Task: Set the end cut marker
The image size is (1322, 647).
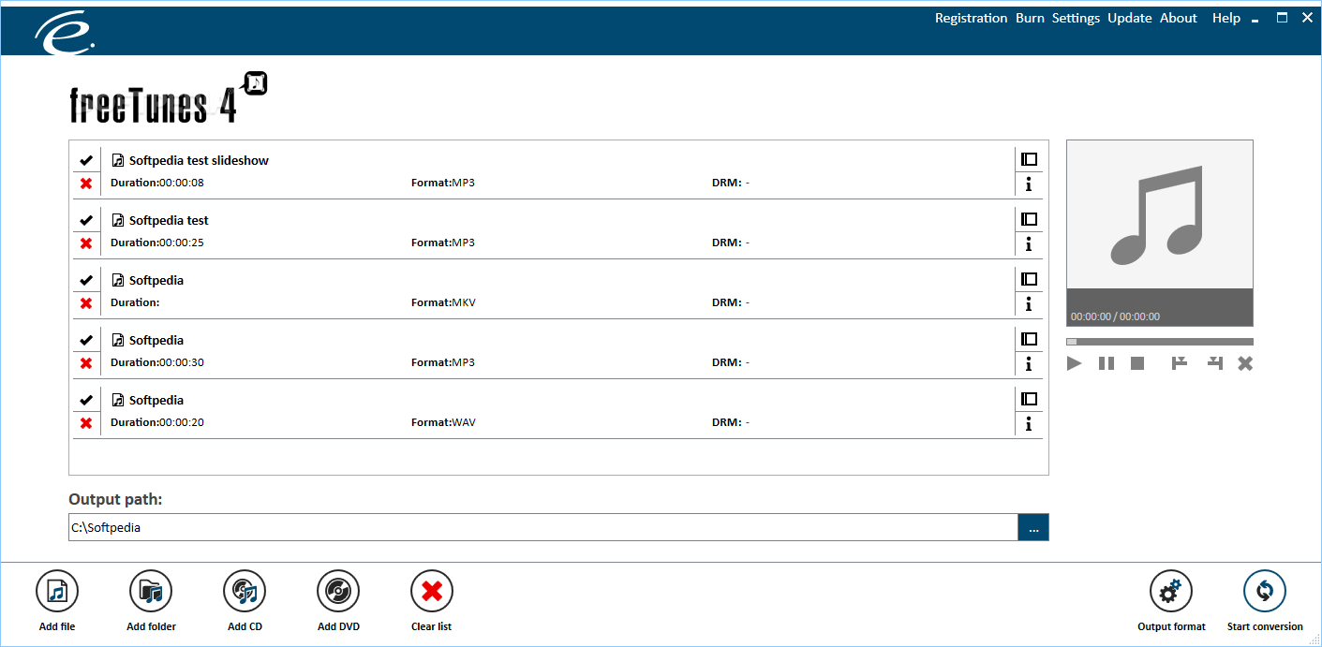Action: click(1215, 363)
